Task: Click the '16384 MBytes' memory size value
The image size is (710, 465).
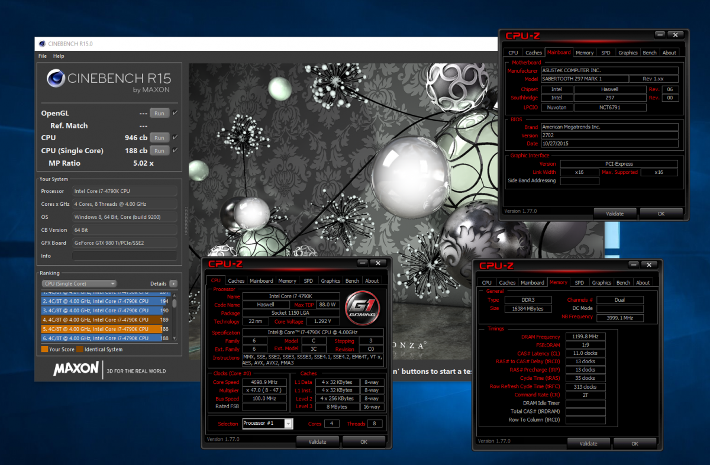Action: [x=529, y=309]
